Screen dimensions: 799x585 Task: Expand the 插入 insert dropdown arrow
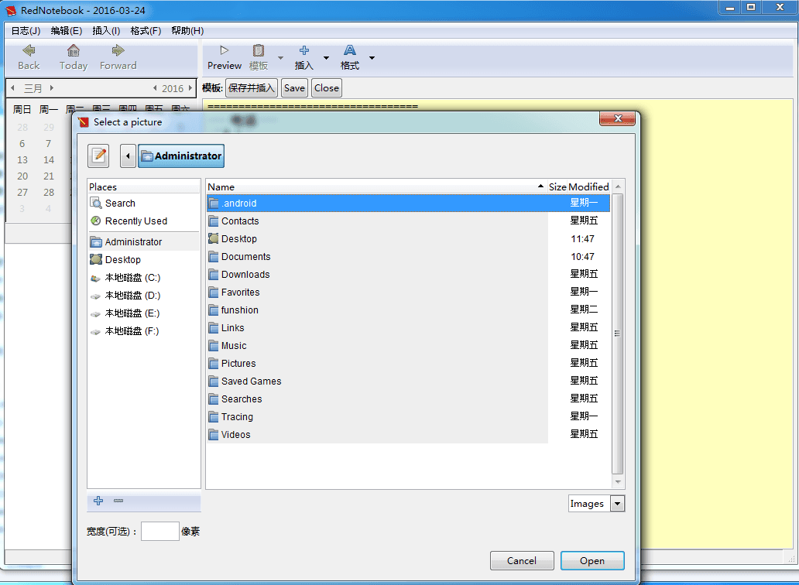pos(326,57)
